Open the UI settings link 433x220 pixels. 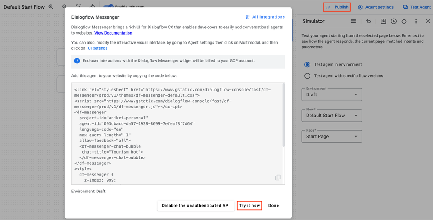point(98,48)
